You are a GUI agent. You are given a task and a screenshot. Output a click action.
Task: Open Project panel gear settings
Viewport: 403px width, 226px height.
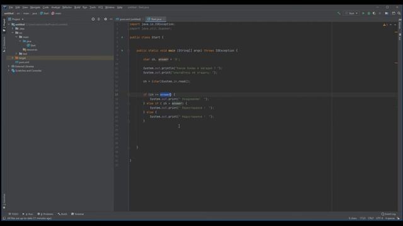(x=105, y=19)
